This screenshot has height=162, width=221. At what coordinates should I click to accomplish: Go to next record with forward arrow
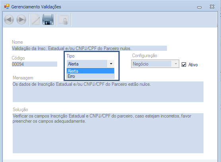[x=21, y=19]
